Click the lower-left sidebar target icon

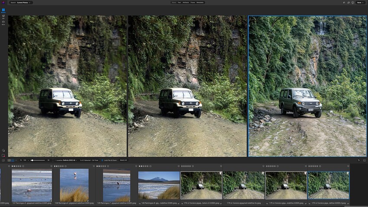pyautogui.click(x=3, y=150)
